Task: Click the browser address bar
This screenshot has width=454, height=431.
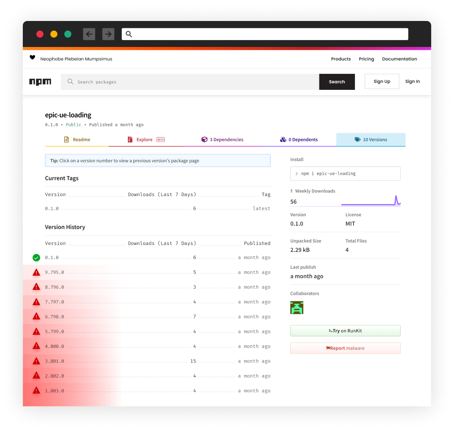Action: point(265,34)
